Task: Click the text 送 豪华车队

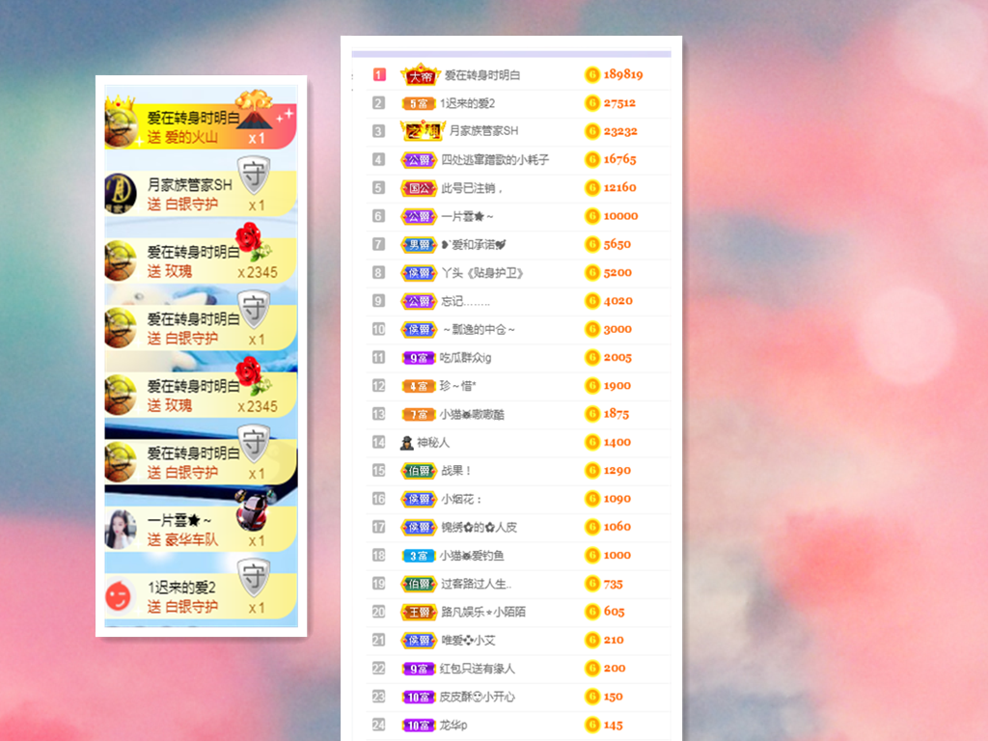Action: coord(182,540)
